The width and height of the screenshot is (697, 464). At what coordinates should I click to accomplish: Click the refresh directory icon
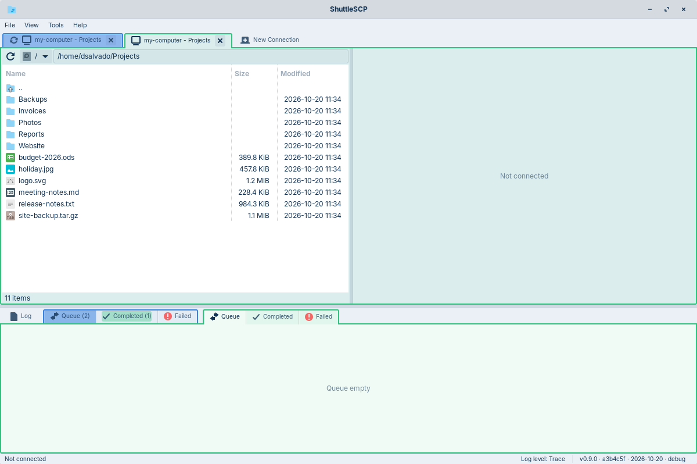pyautogui.click(x=10, y=56)
